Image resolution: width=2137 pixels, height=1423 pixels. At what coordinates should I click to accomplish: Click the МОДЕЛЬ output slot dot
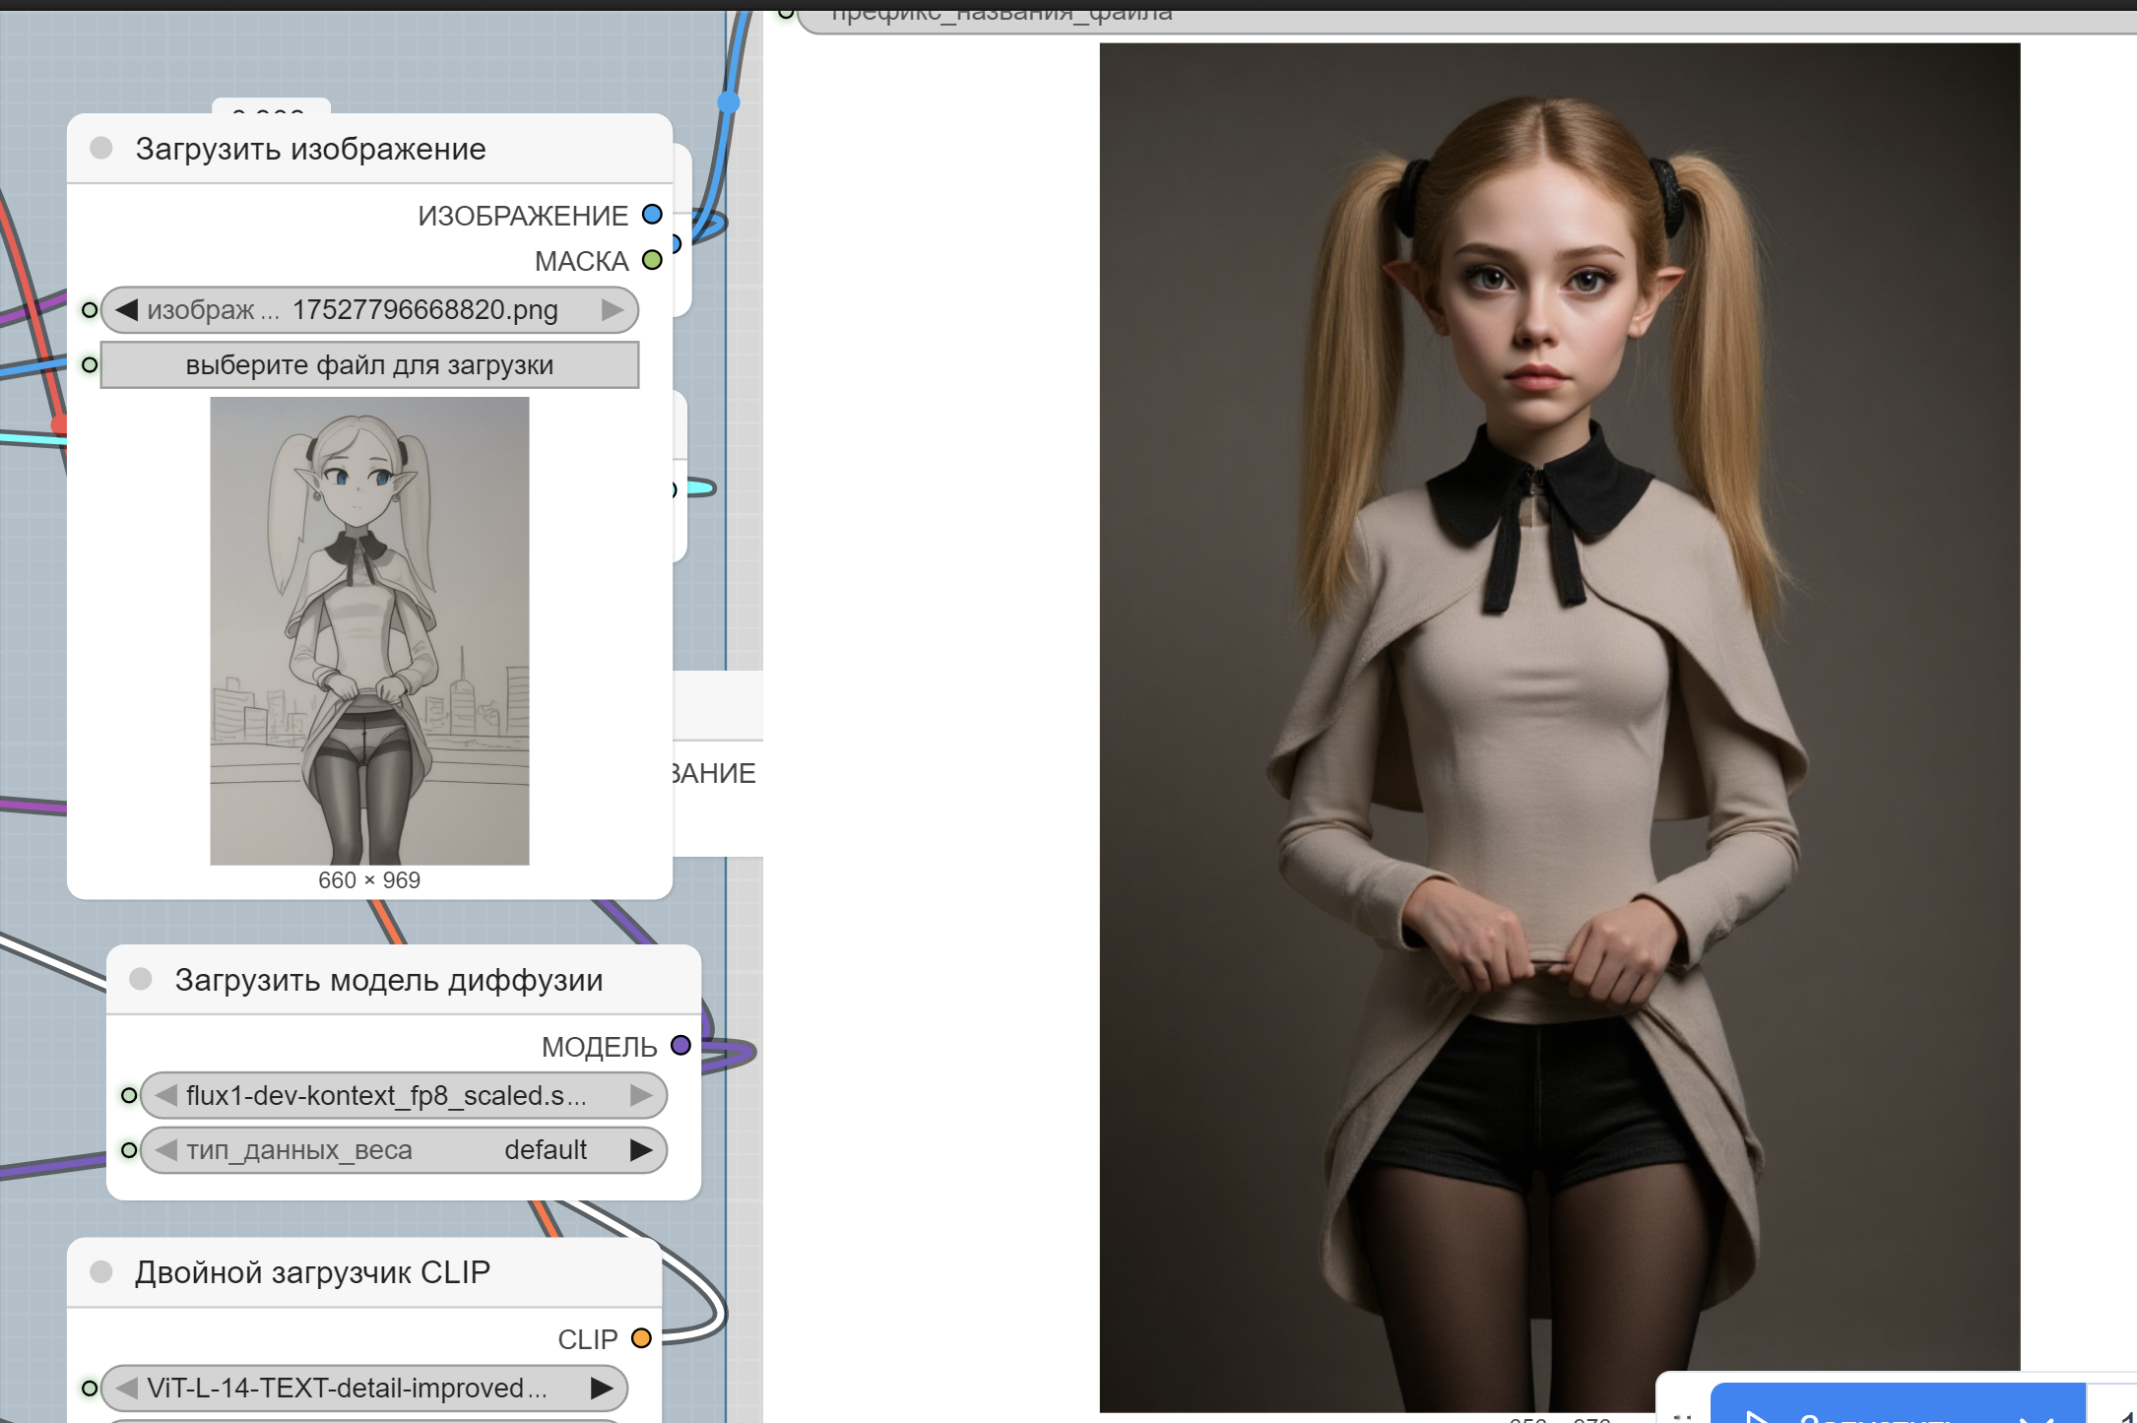coord(680,1046)
